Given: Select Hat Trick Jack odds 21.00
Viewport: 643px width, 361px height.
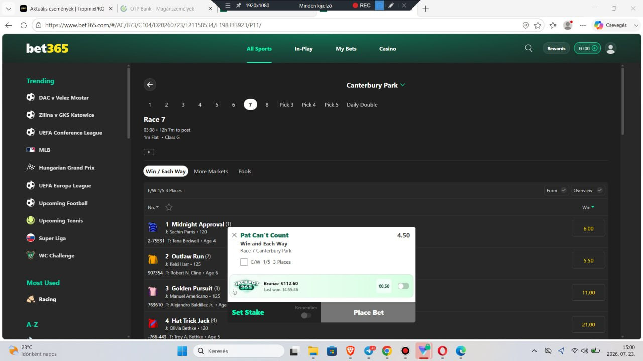Looking at the screenshot, I should click(x=588, y=324).
